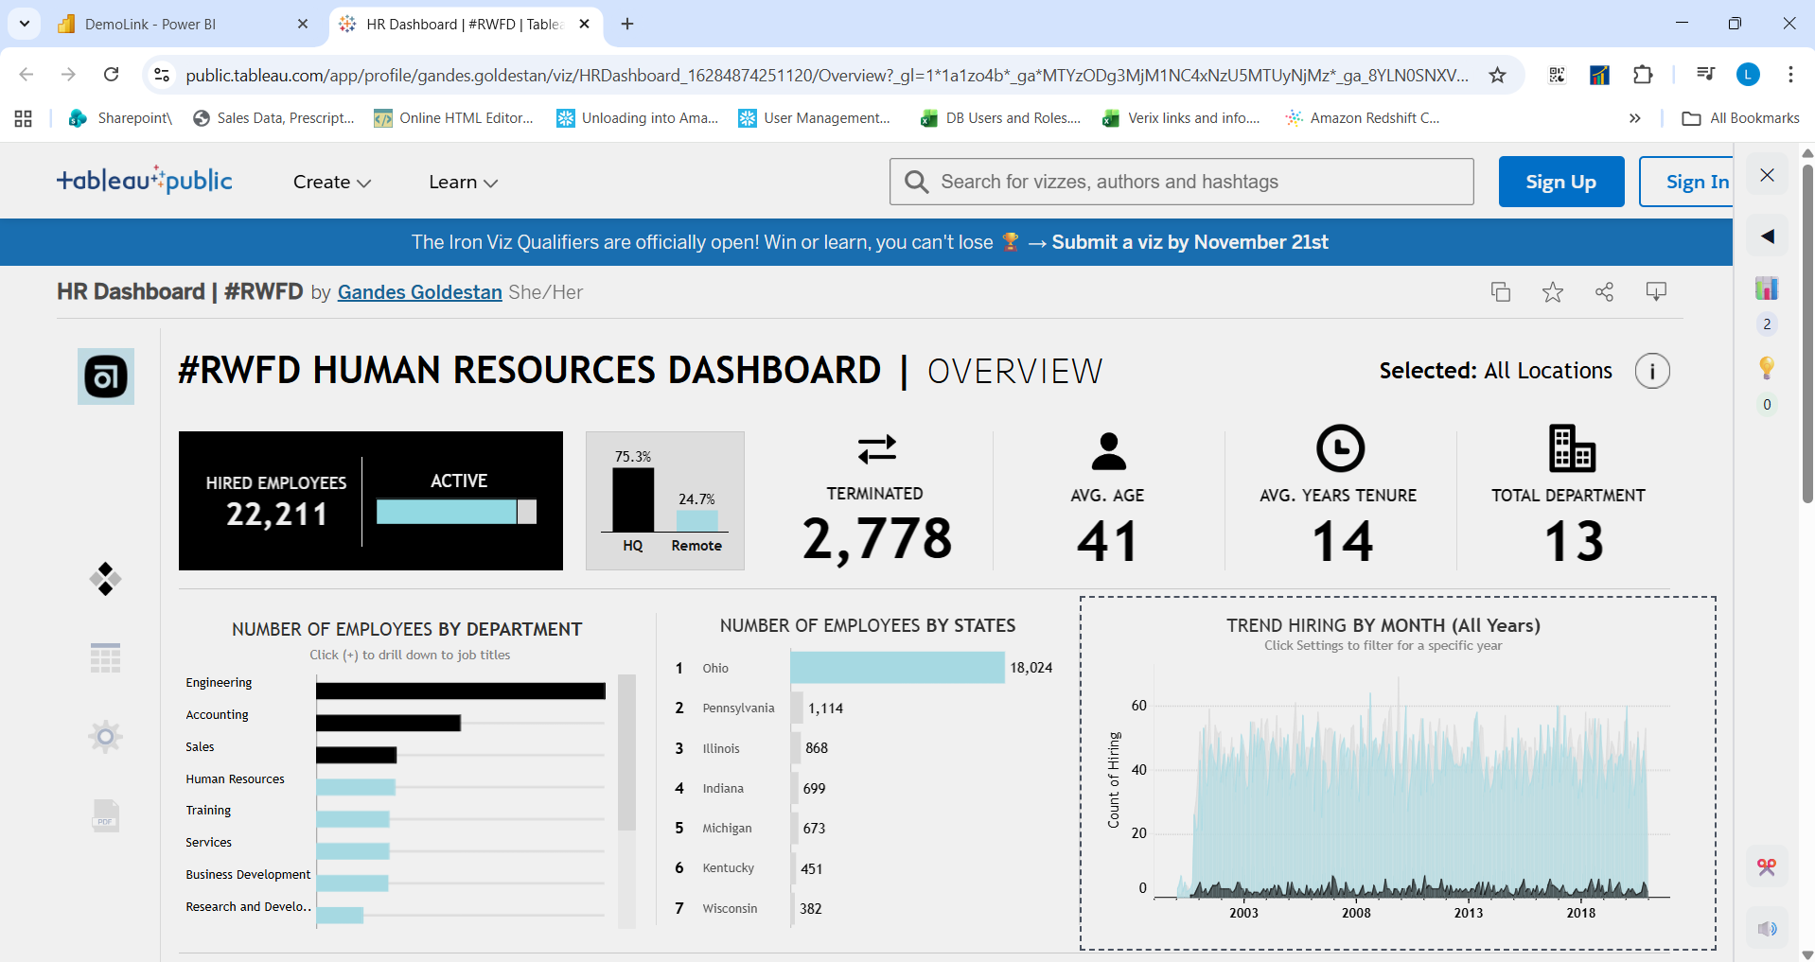This screenshot has height=962, width=1815.
Task: Select the PDF download icon in sidebar
Action: pyautogui.click(x=104, y=815)
